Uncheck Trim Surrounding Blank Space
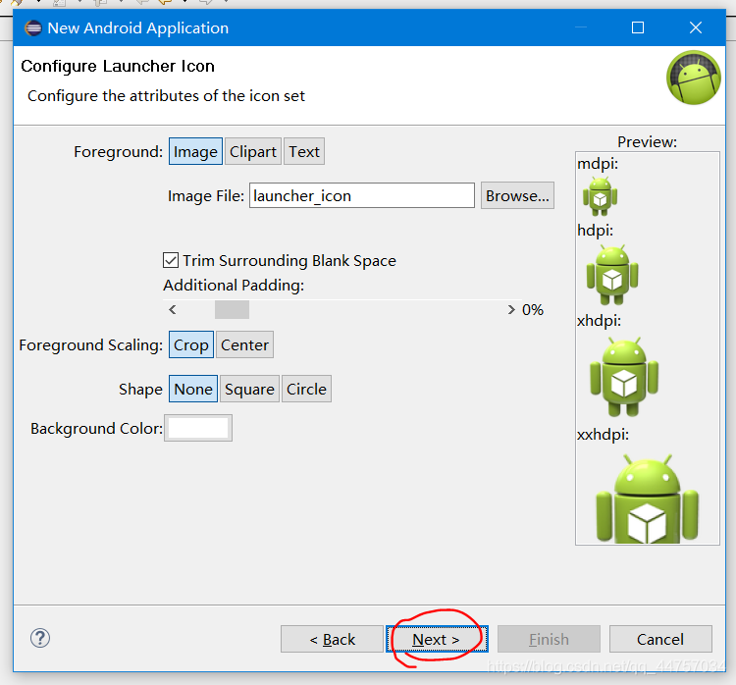This screenshot has width=736, height=685. pyautogui.click(x=171, y=260)
